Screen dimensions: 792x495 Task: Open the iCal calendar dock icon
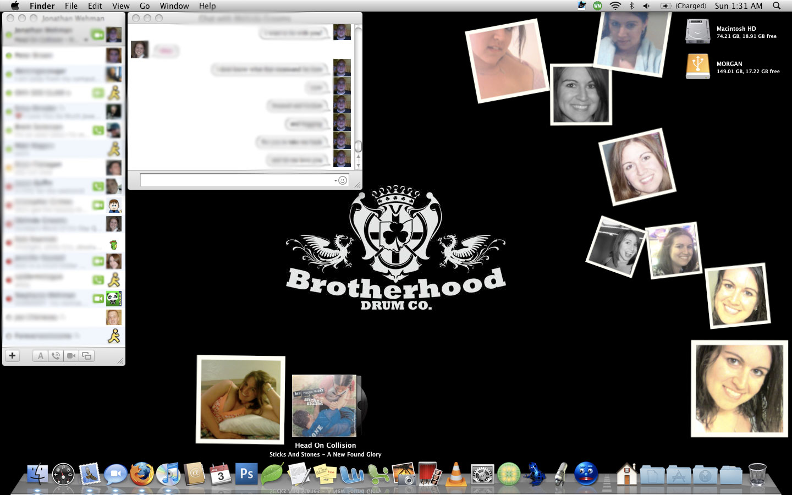coord(221,474)
